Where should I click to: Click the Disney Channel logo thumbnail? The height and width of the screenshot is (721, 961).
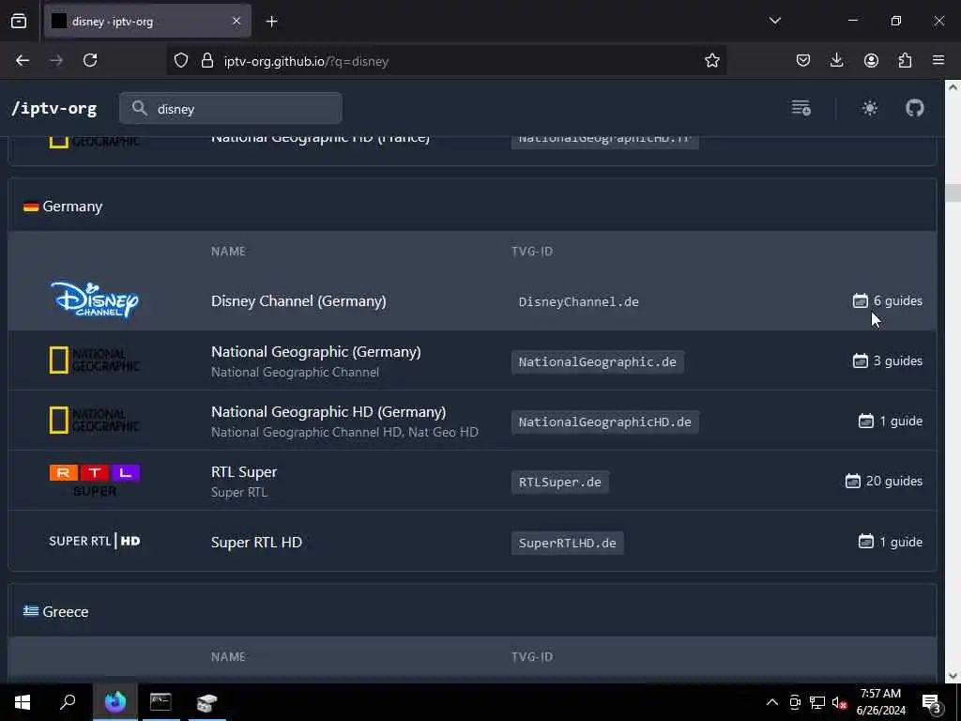click(95, 300)
